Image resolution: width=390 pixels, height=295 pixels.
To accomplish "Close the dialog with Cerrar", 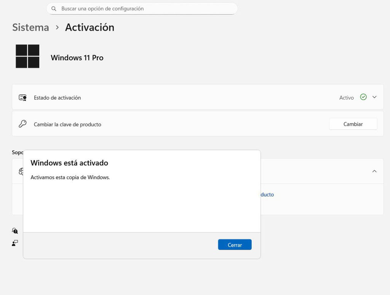I will 235,244.
